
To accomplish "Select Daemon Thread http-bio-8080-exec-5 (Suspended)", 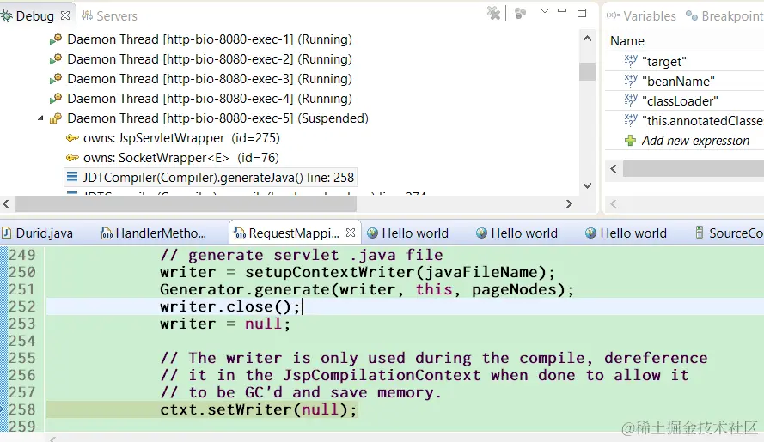I will 217,118.
